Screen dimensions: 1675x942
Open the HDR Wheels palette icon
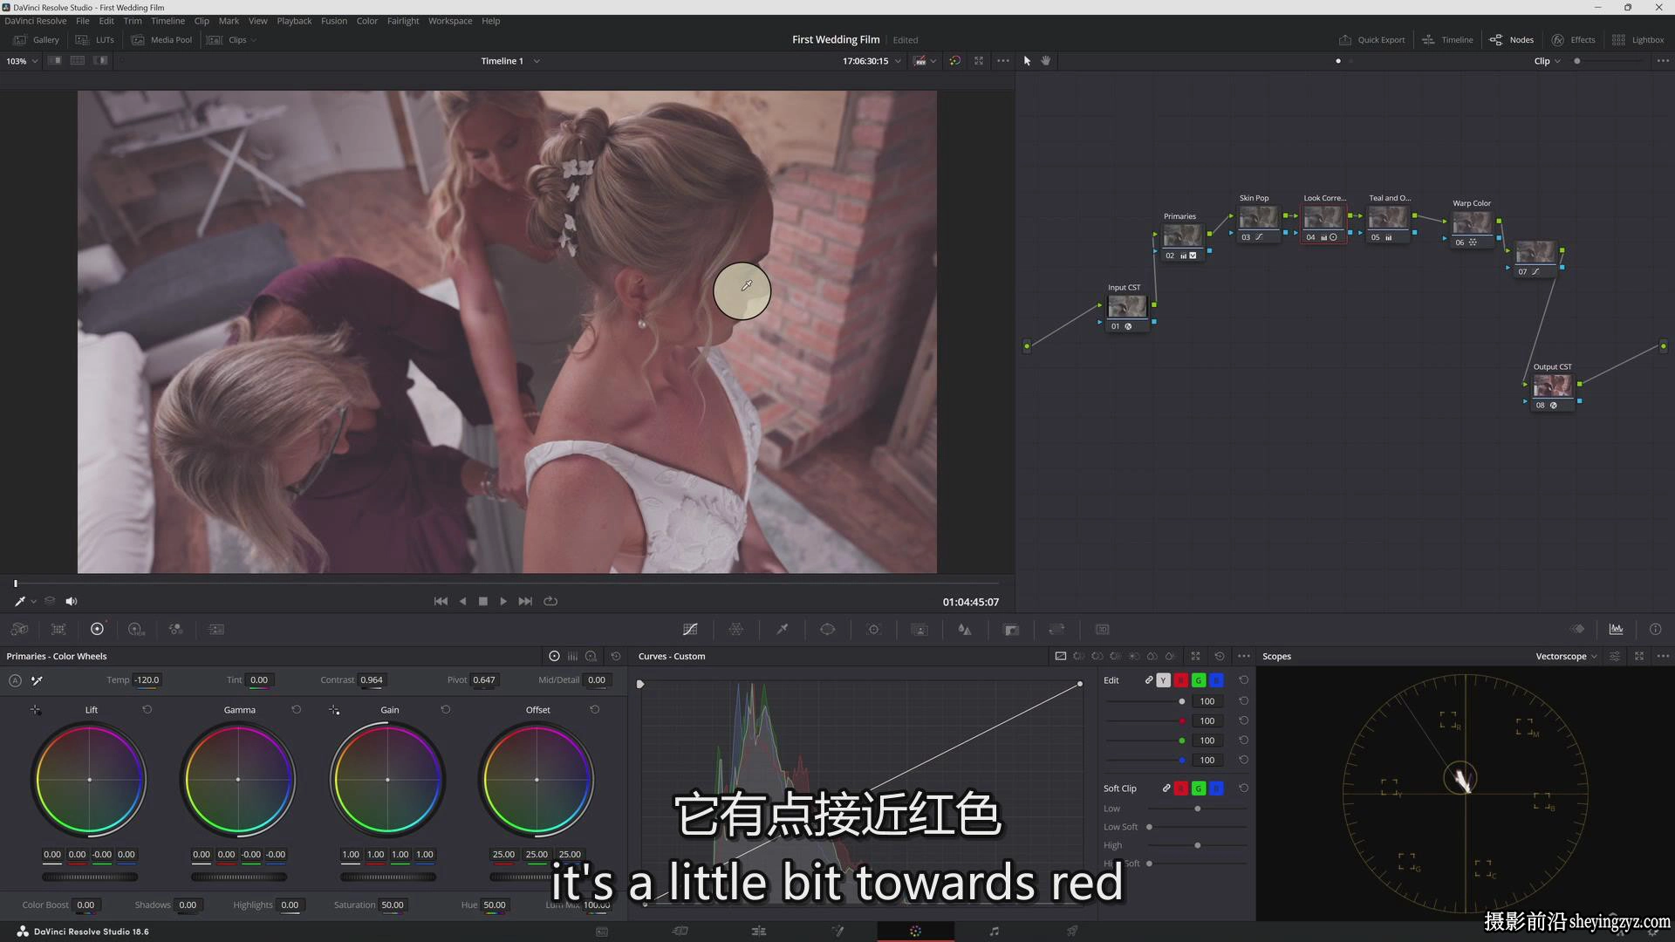(x=136, y=629)
